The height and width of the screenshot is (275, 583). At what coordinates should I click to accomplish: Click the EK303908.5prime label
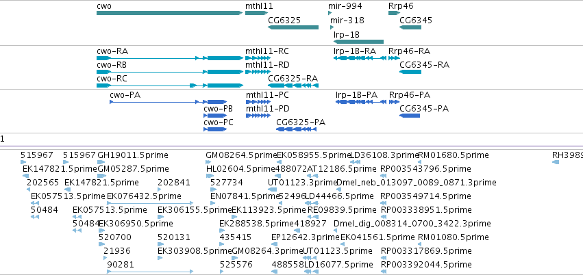click(x=195, y=251)
